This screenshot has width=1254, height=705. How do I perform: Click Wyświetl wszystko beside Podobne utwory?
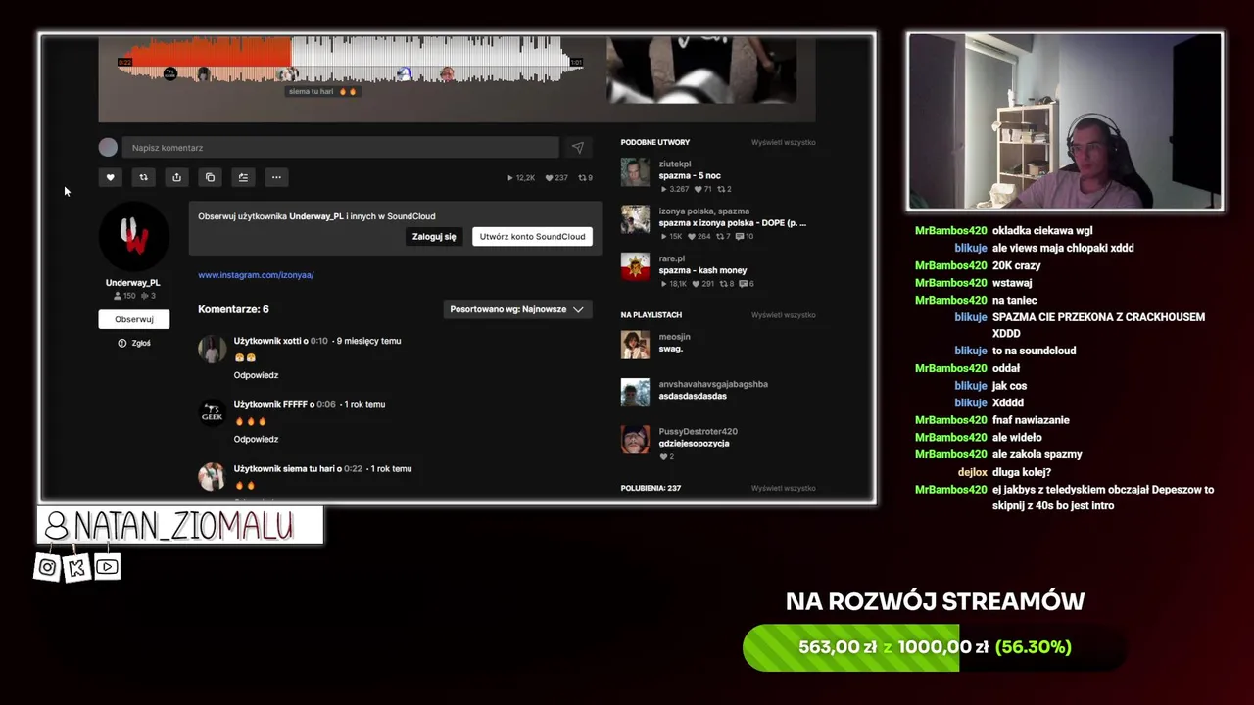pos(783,143)
